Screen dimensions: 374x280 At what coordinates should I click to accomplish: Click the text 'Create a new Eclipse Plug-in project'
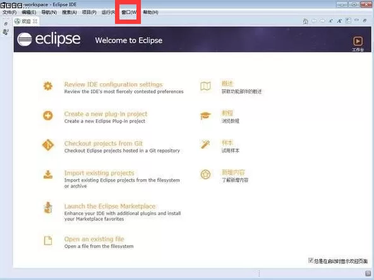tap(105, 121)
